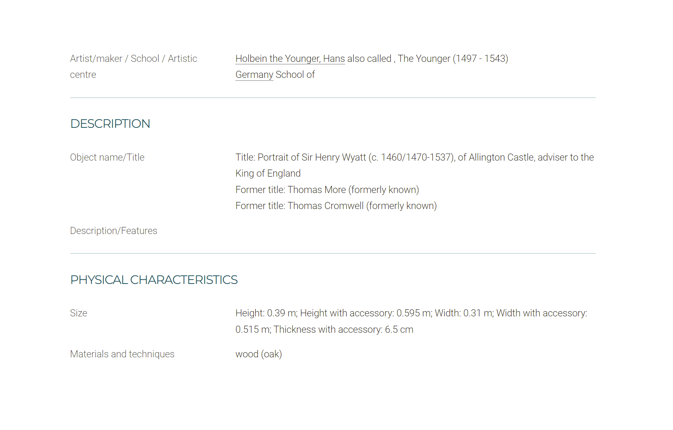
Task: Click the Materials and techniques label
Action: (122, 354)
